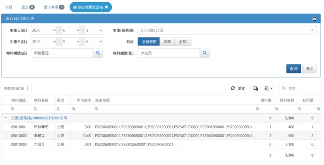Select row 09010003 cell
This screenshot has width=324, height=165.
[19, 144]
